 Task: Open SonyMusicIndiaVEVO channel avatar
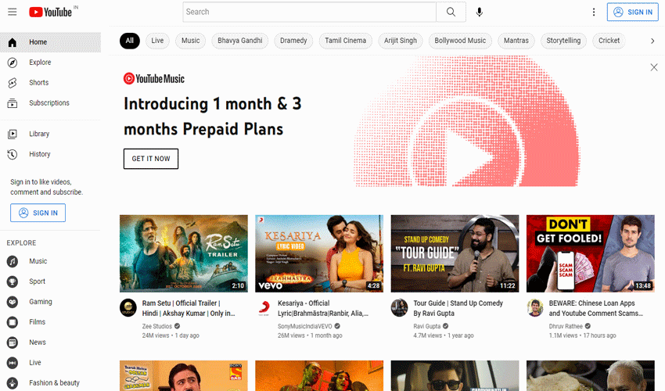pyautogui.click(x=264, y=307)
